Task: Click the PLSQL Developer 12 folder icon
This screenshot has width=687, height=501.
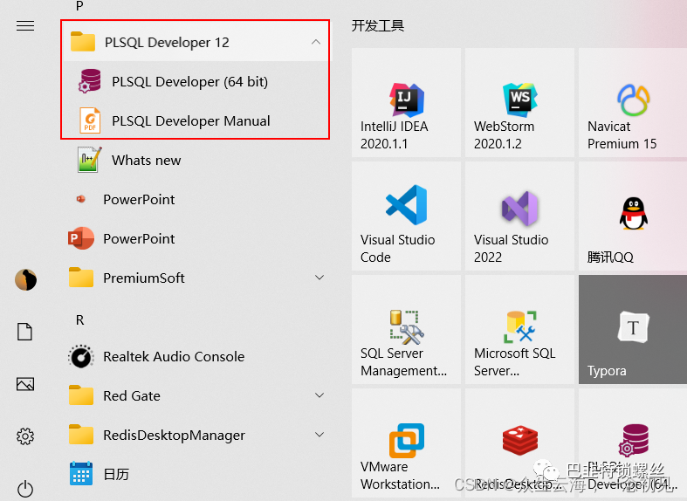Action: point(83,42)
